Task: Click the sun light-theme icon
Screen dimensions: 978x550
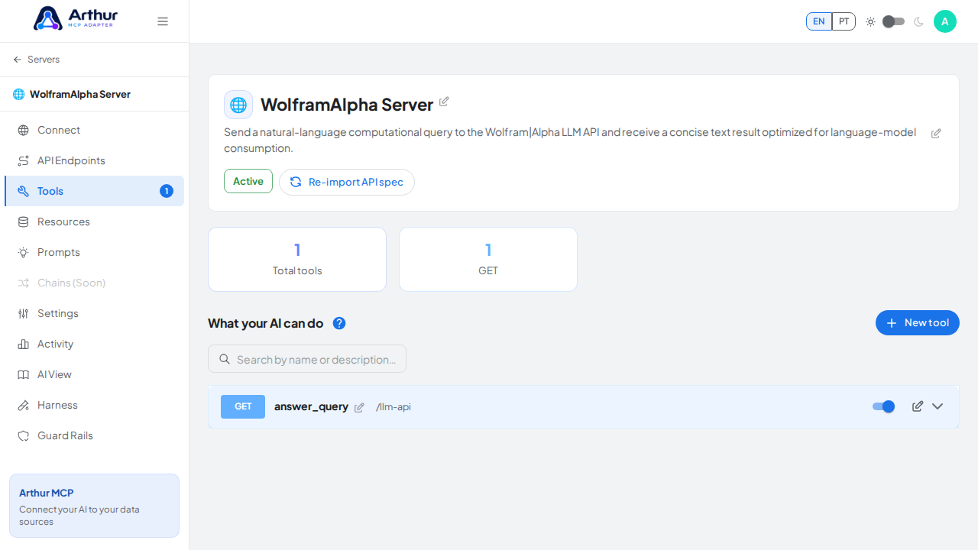Action: [x=870, y=21]
